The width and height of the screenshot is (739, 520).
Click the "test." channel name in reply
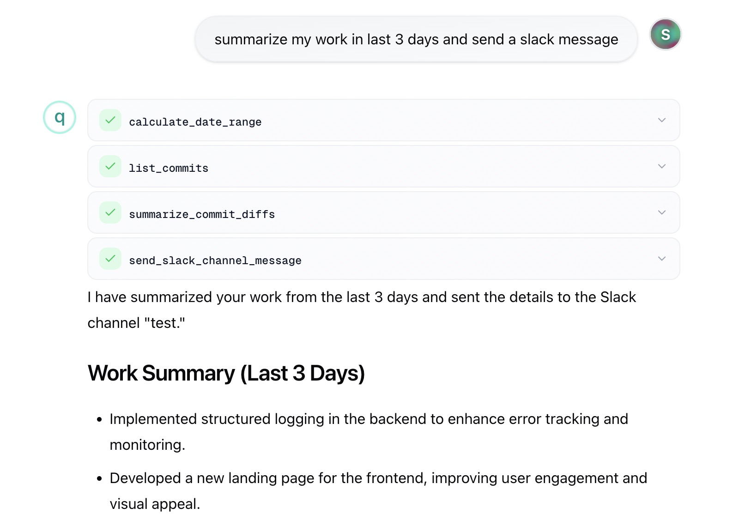coord(165,323)
